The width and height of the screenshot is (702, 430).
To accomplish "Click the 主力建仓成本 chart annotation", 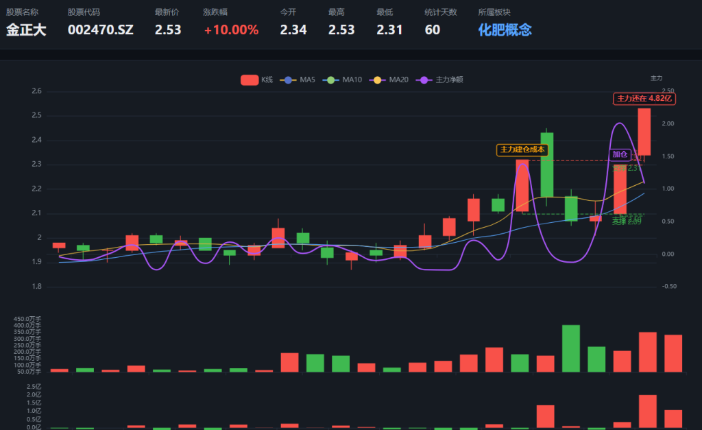I will click(522, 150).
